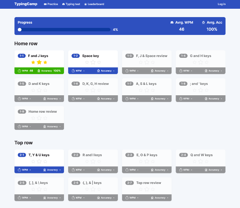Image resolution: width=240 pixels, height=208 pixels.
Task: Click the Top row section heading
Action: pos(23,143)
